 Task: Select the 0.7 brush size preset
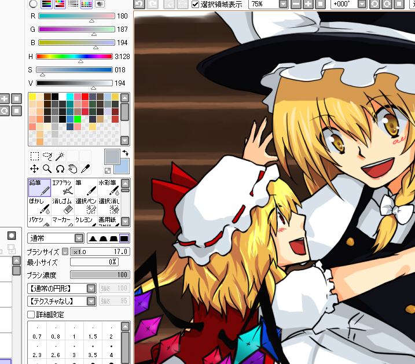tap(37, 332)
